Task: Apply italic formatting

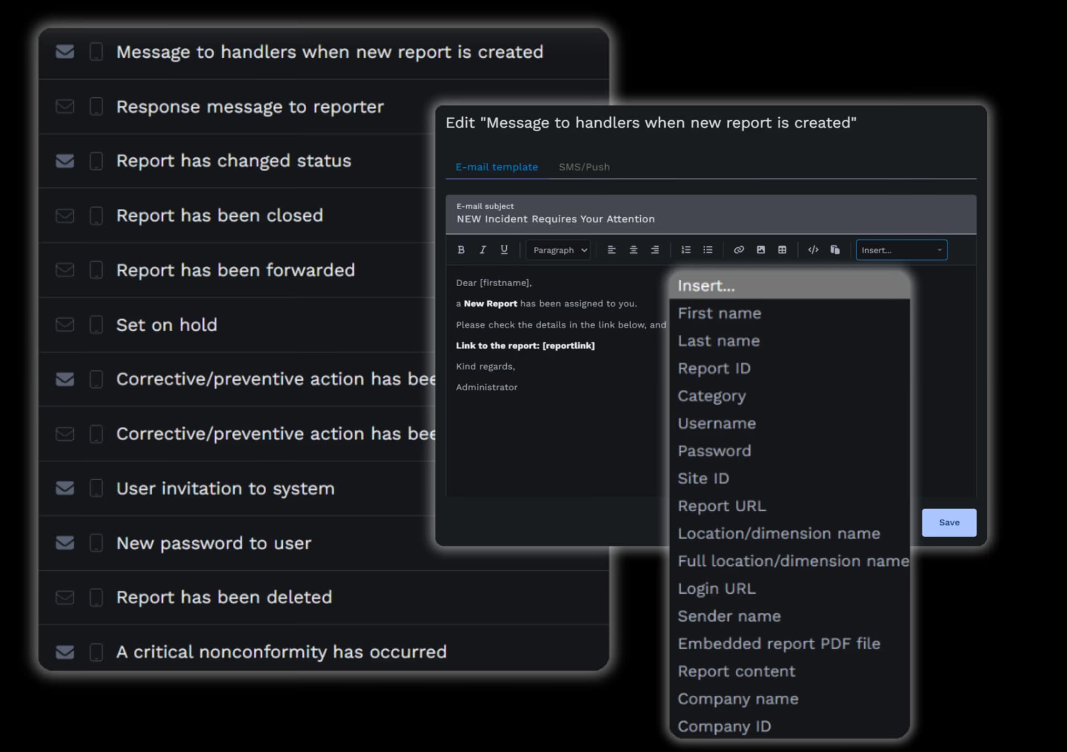Action: coord(482,250)
